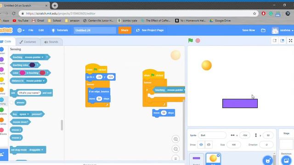Open a new browser tab
The image size is (294, 165).
(x=55, y=5)
